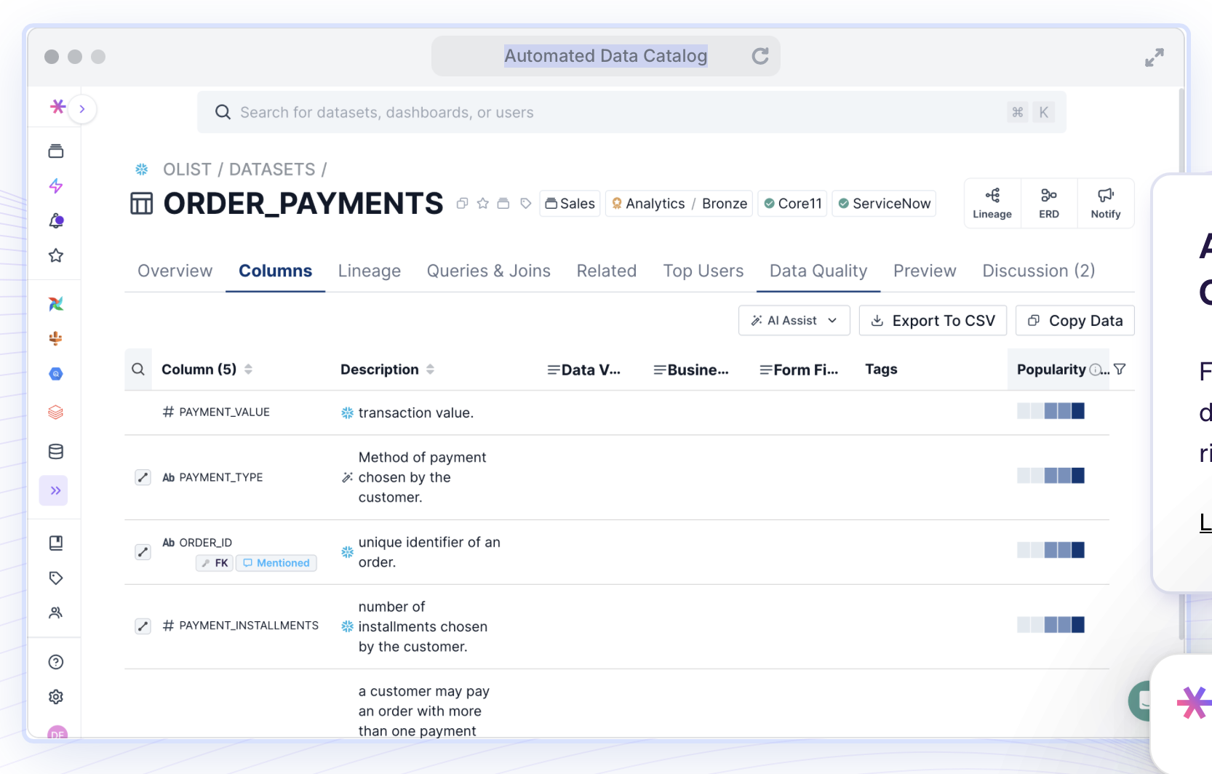Click the column search magnifier icon
This screenshot has height=774, width=1212.
point(138,370)
